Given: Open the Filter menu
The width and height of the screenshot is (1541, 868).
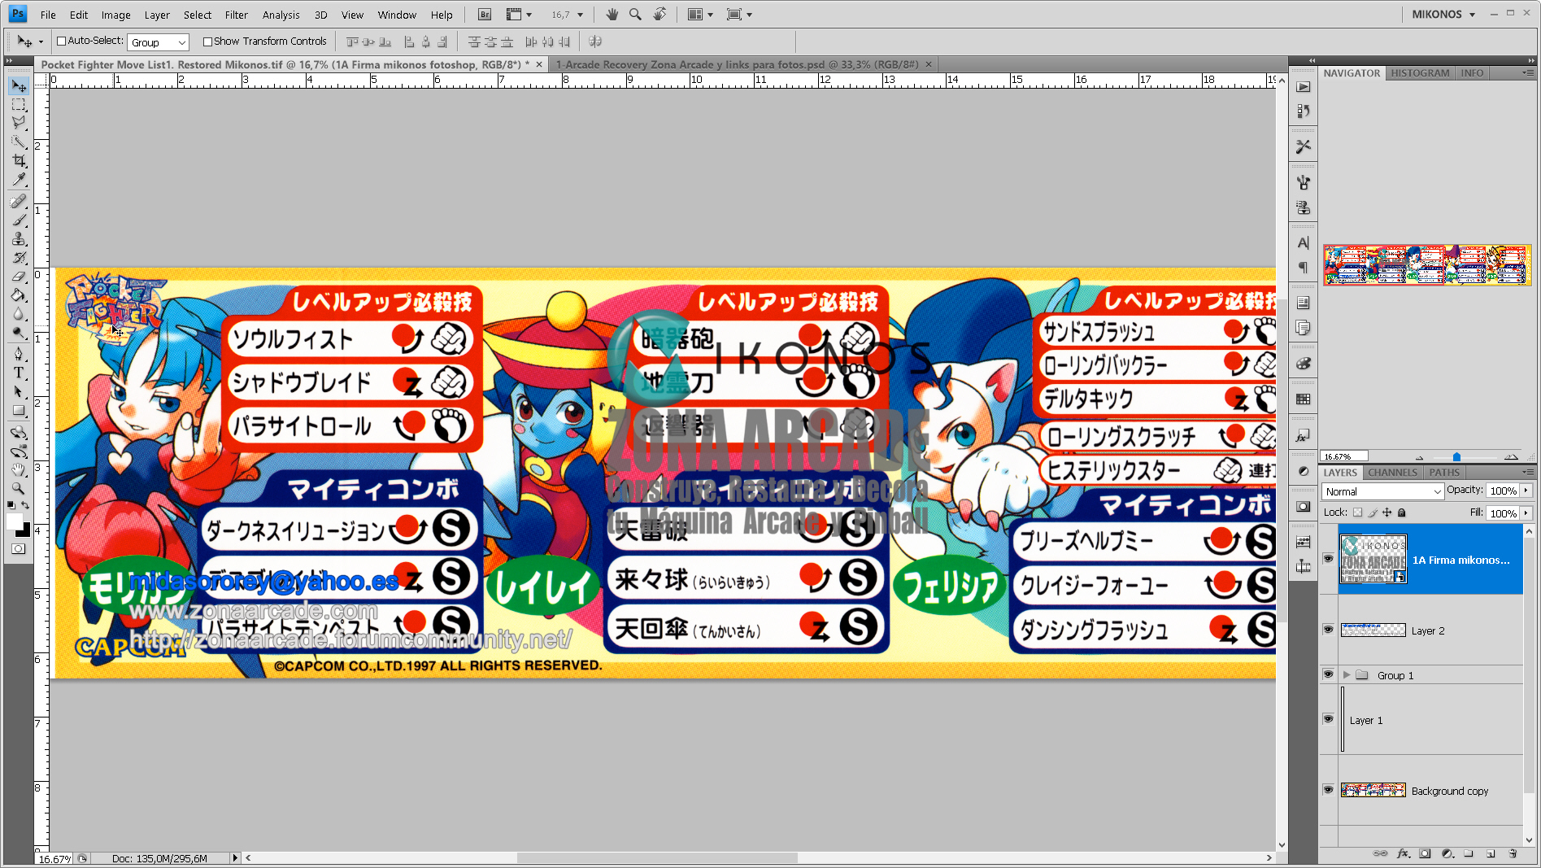Looking at the screenshot, I should click(236, 14).
